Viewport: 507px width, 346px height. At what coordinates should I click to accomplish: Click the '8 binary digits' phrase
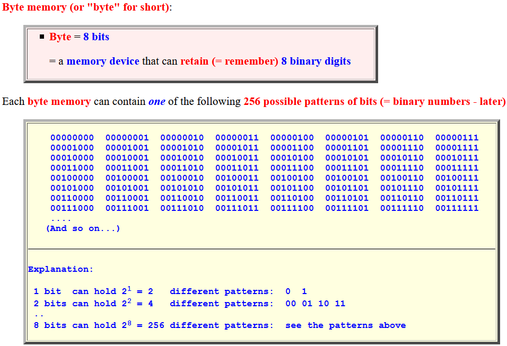pyautogui.click(x=316, y=61)
